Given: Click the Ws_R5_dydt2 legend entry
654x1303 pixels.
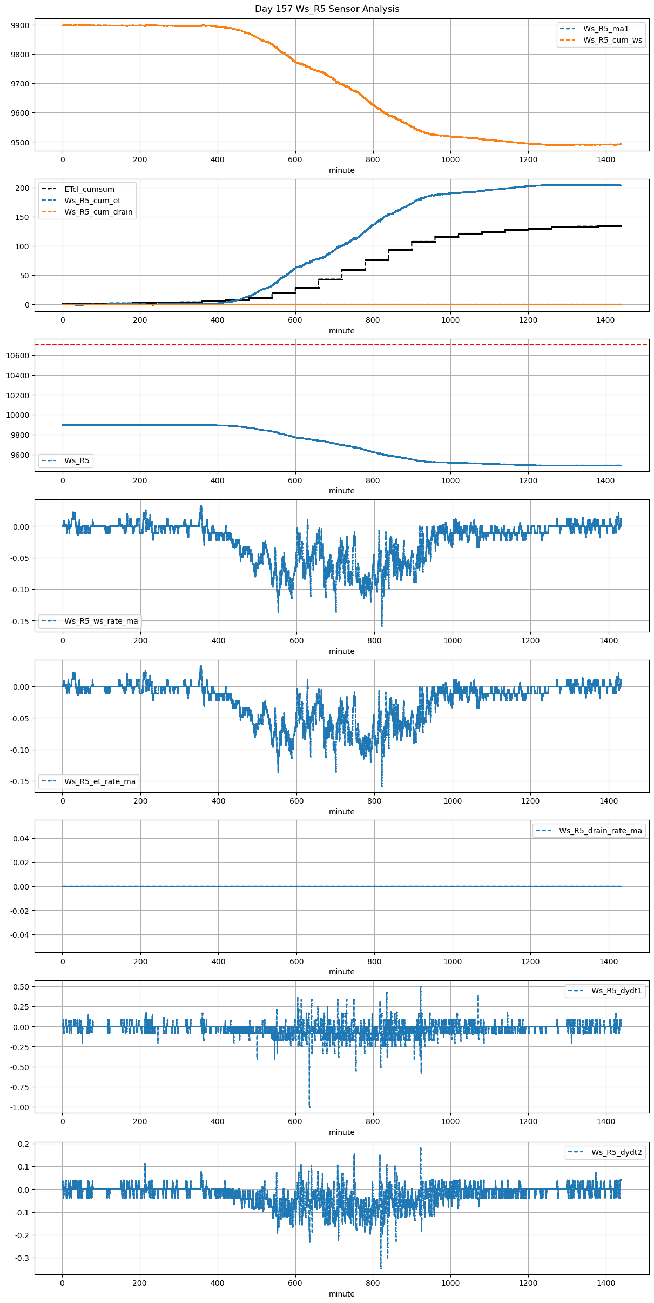Looking at the screenshot, I should (616, 1152).
